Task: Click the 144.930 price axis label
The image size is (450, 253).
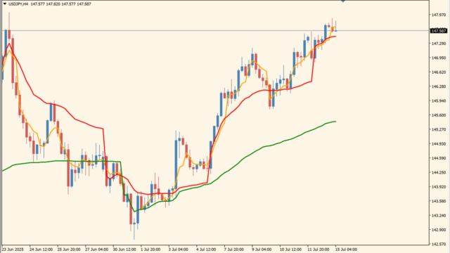Action: pos(439,143)
